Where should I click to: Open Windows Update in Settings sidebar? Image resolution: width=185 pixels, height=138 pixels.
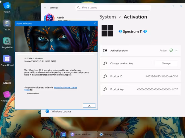point(61,112)
